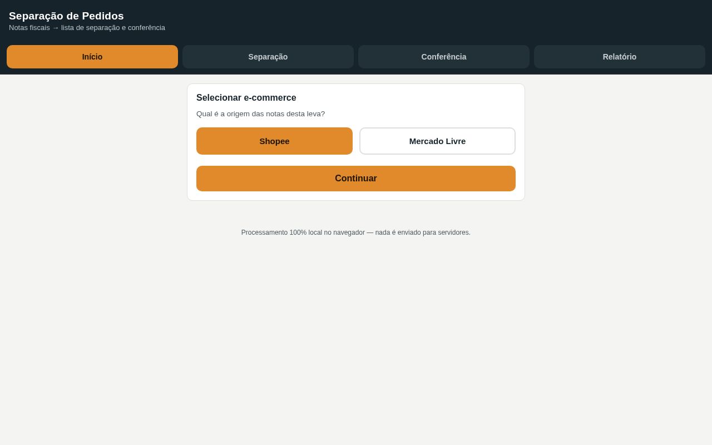Click the arrow symbol in the header subtitle

coord(56,28)
